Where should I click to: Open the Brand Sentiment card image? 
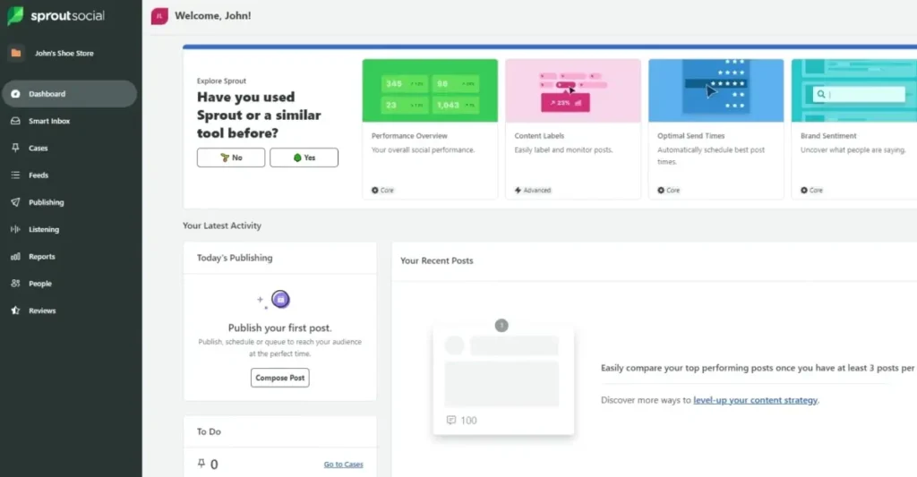click(x=853, y=90)
